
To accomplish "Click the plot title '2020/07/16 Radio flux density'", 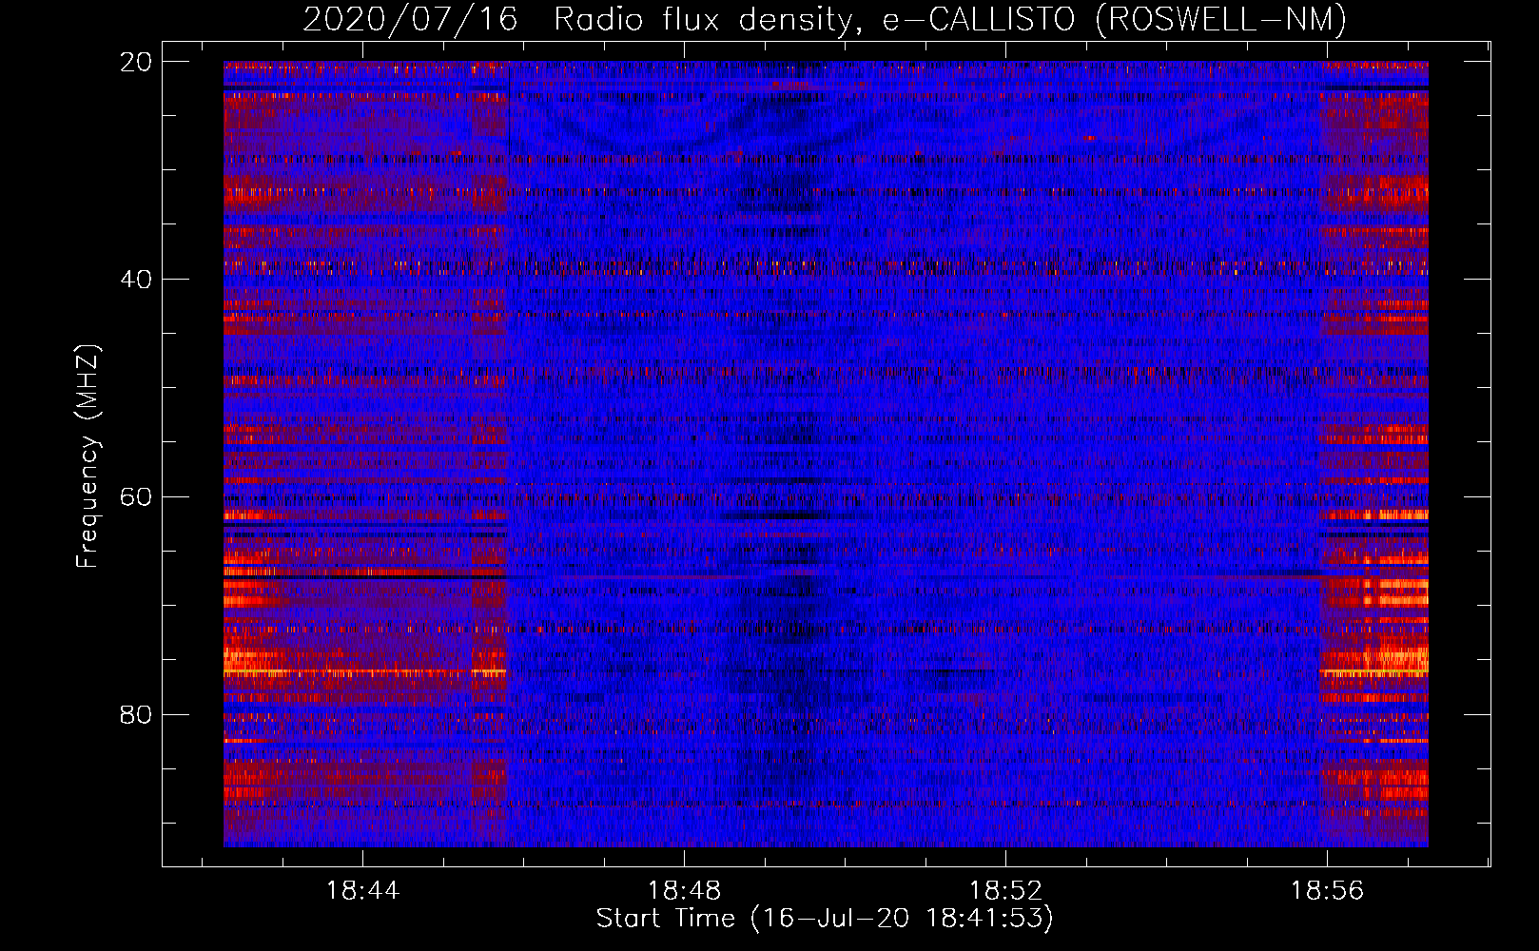I will tap(825, 19).
